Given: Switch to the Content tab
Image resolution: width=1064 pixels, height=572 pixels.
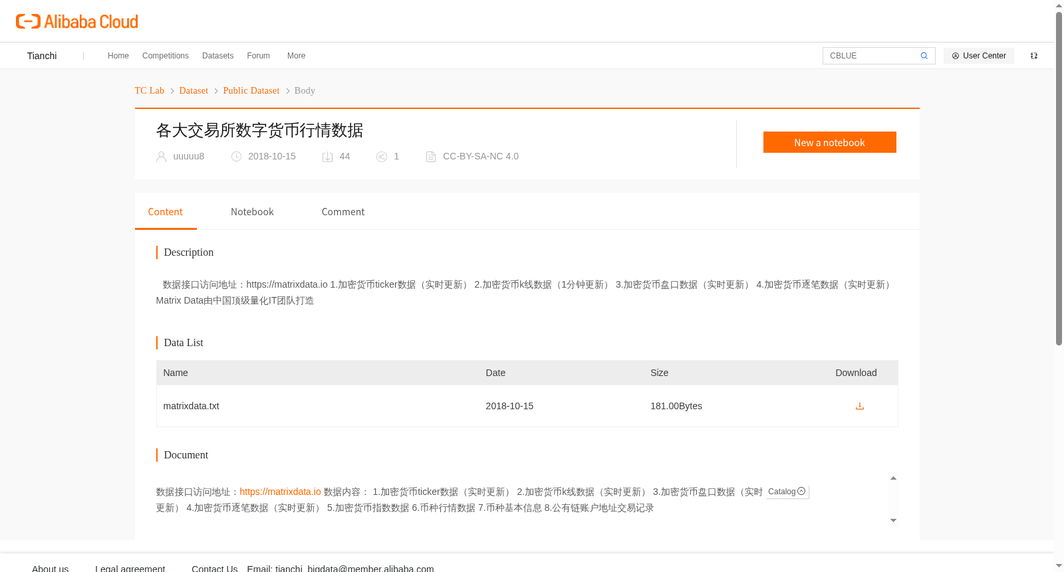Looking at the screenshot, I should point(166,212).
